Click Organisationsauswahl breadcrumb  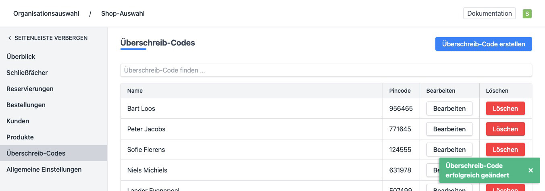click(46, 14)
